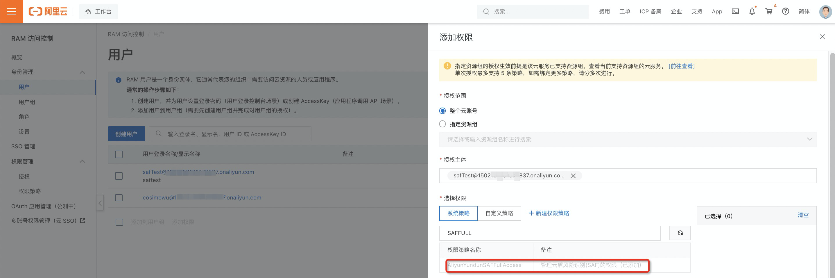Open the help question mark icon
835x278 pixels.
(785, 11)
